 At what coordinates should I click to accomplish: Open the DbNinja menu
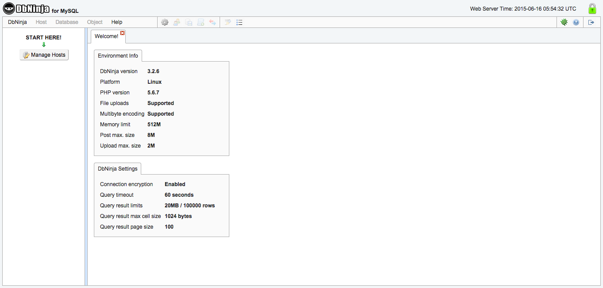pos(17,22)
